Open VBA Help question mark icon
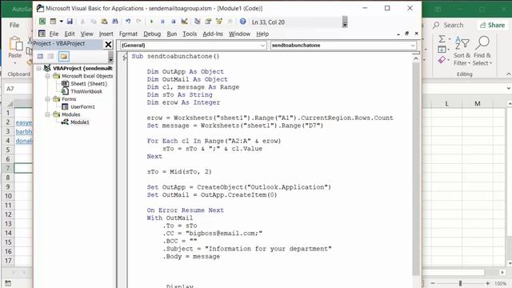512x288 pixels. 242,22
